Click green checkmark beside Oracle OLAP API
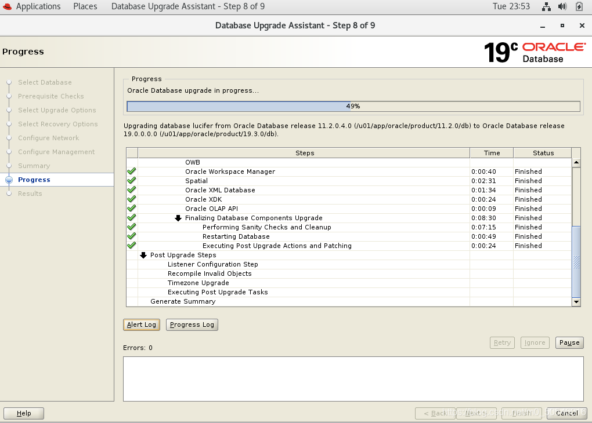The width and height of the screenshot is (592, 423). click(x=131, y=209)
